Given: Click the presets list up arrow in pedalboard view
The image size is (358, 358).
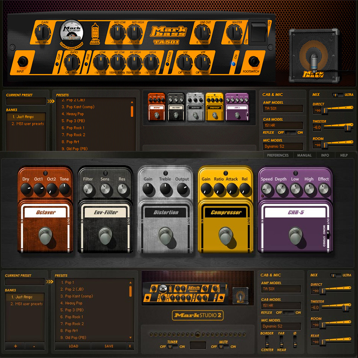Looking at the screenshot, I should tap(130, 282).
